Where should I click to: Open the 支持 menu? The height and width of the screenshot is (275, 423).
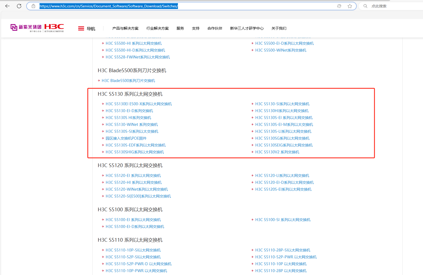click(196, 28)
